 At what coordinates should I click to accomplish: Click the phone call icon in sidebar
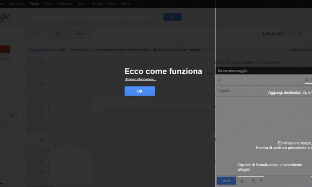pos(12,115)
